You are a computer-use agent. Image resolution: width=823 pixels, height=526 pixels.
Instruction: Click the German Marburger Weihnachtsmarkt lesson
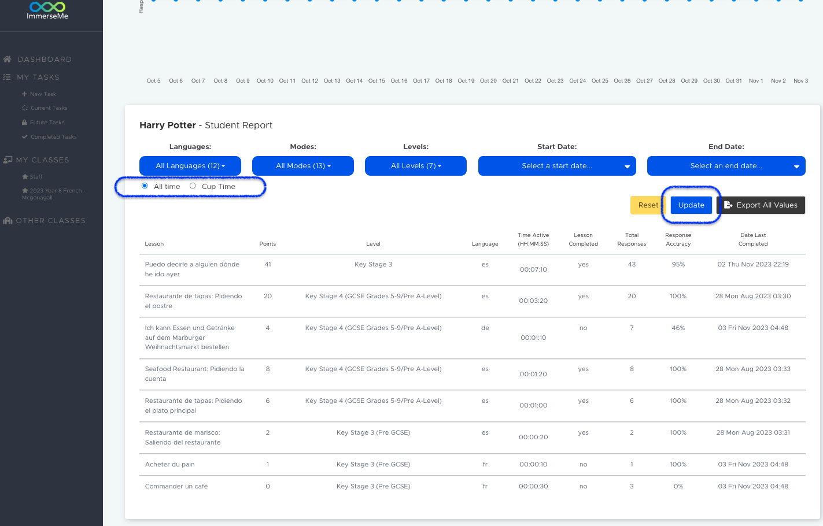coord(190,338)
